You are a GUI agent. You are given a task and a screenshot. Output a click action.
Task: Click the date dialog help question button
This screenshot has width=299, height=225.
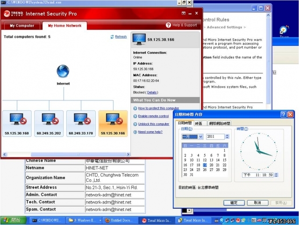(x=284, y=114)
